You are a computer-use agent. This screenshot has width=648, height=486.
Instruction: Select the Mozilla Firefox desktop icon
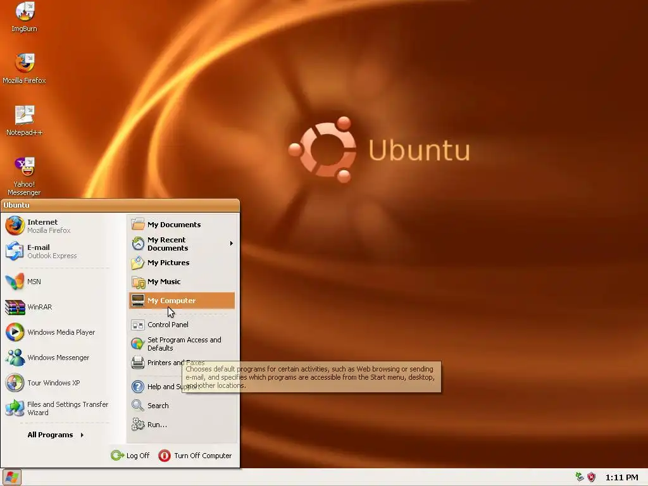coord(25,63)
